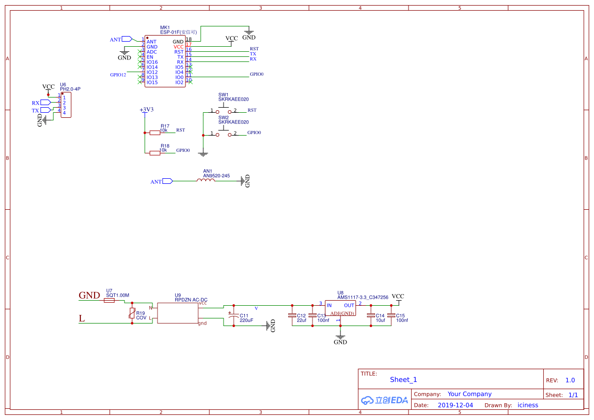Viewport: 594px width, 420px height.
Task: Click the LCEDA logo in title block
Action: (385, 400)
